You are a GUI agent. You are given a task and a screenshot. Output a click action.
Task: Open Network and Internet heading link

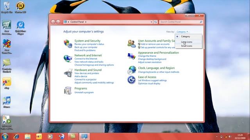(x=88, y=55)
